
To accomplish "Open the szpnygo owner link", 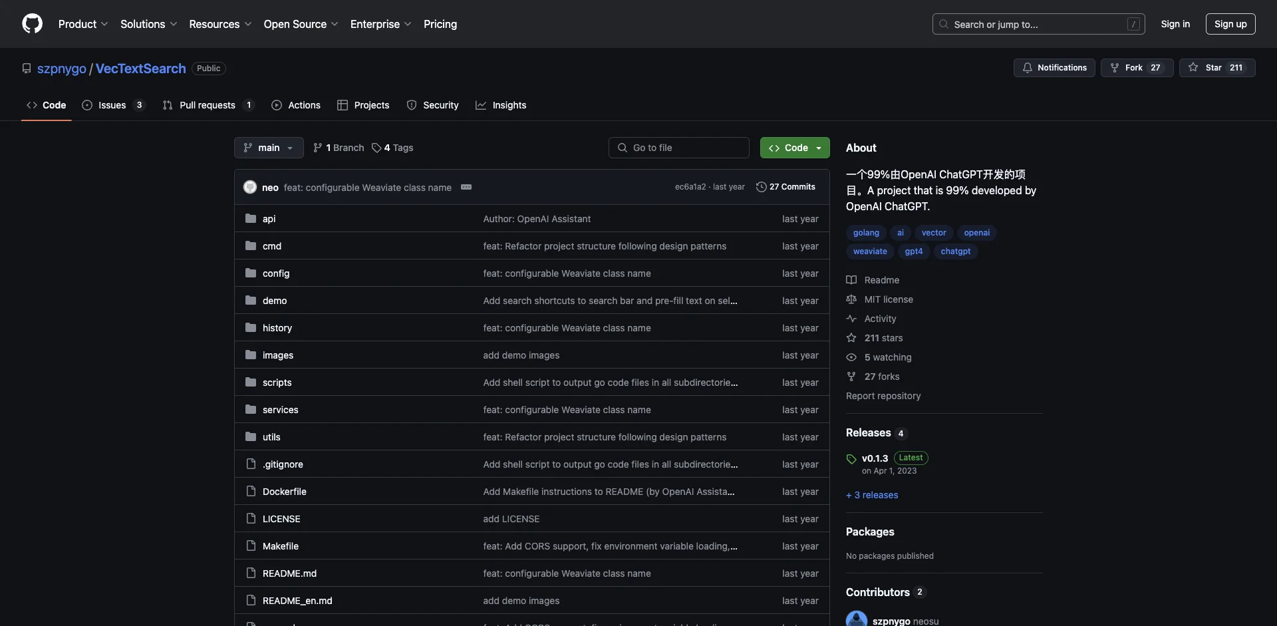I will [x=62, y=69].
